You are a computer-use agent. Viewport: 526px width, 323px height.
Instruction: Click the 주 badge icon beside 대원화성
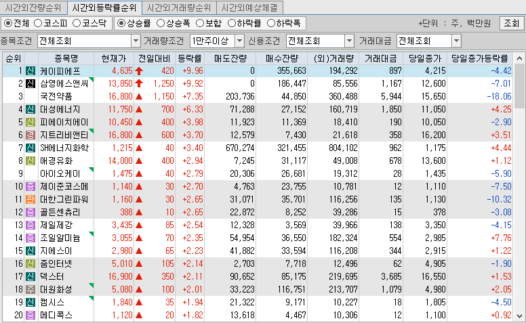pyautogui.click(x=31, y=289)
